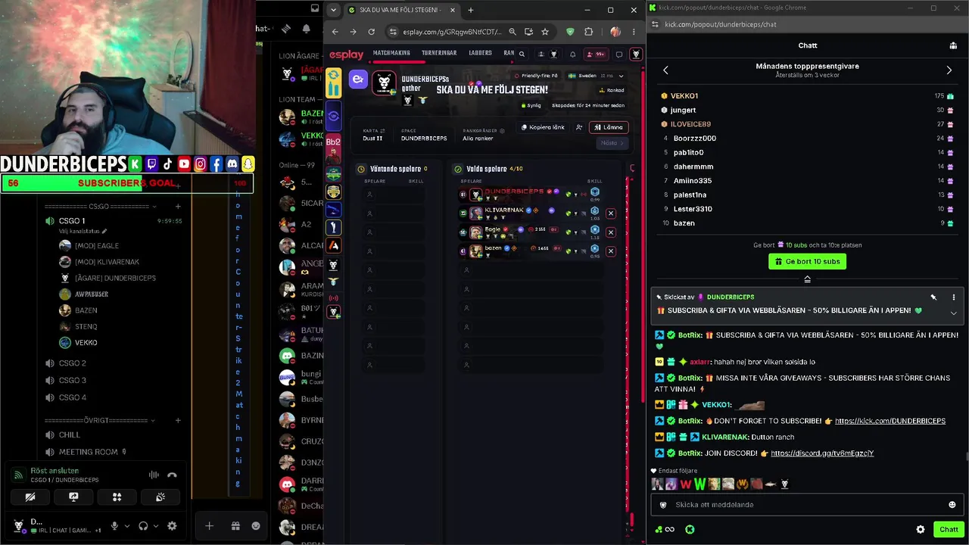The width and height of the screenshot is (969, 545).
Task: Open the discord.gg invite link in chat
Action: 822,453
